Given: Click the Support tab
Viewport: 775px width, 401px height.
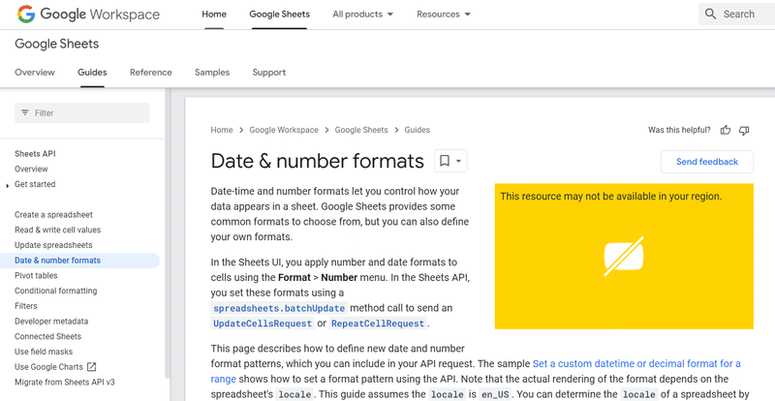Looking at the screenshot, I should coord(268,73).
